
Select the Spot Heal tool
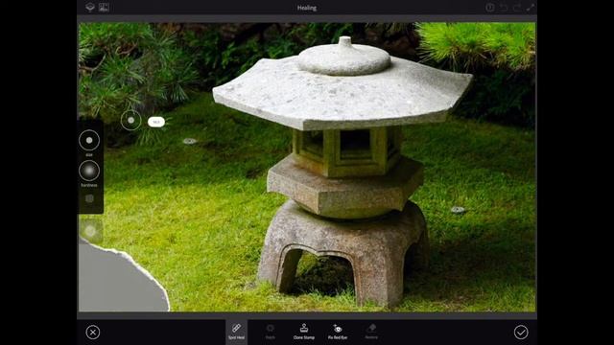(237, 332)
